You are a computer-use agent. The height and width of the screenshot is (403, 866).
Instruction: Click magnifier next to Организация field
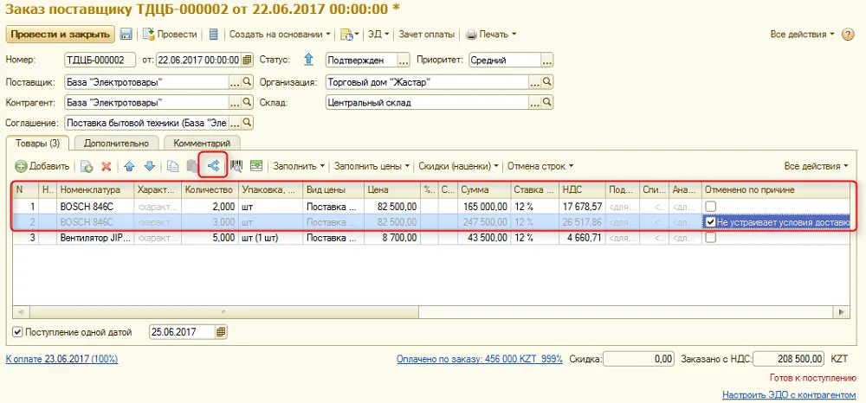547,82
